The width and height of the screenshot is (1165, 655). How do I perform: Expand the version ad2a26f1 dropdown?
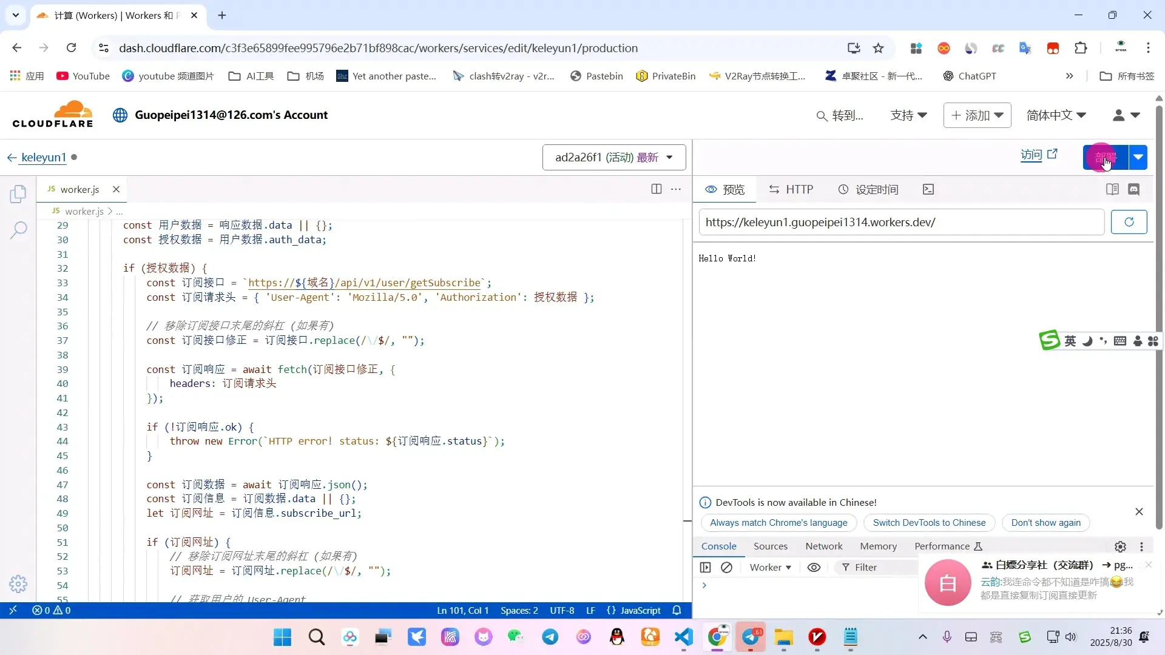tap(614, 157)
